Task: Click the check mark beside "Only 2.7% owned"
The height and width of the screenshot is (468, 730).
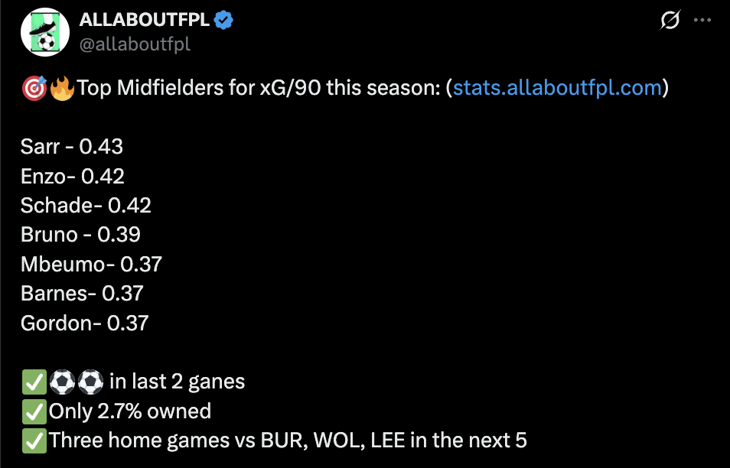Action: (x=34, y=411)
